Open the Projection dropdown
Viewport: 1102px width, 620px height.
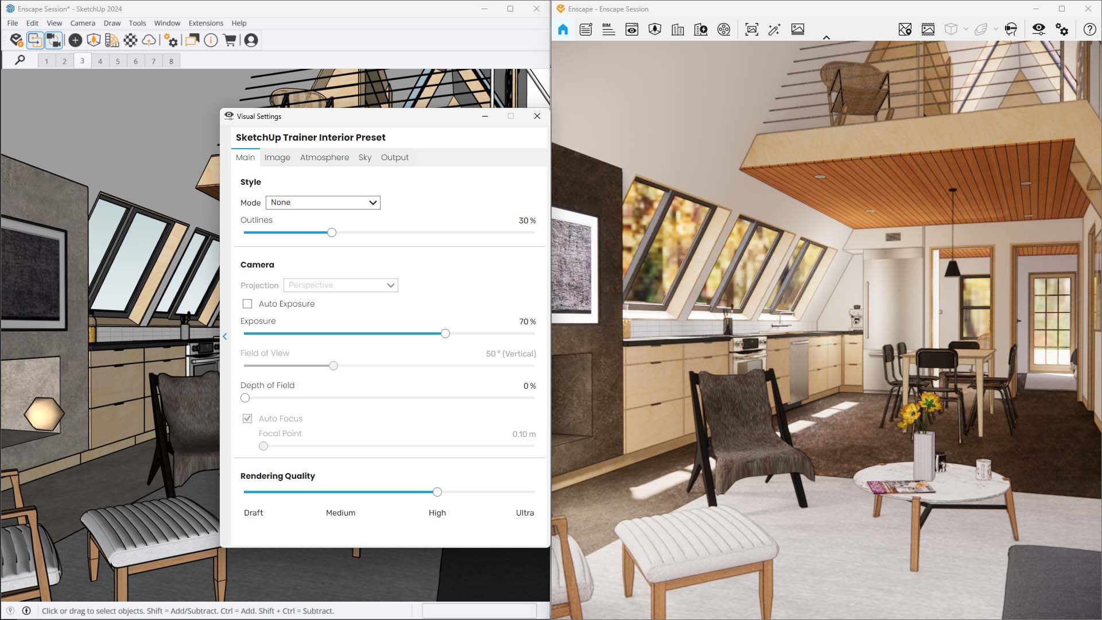point(340,285)
